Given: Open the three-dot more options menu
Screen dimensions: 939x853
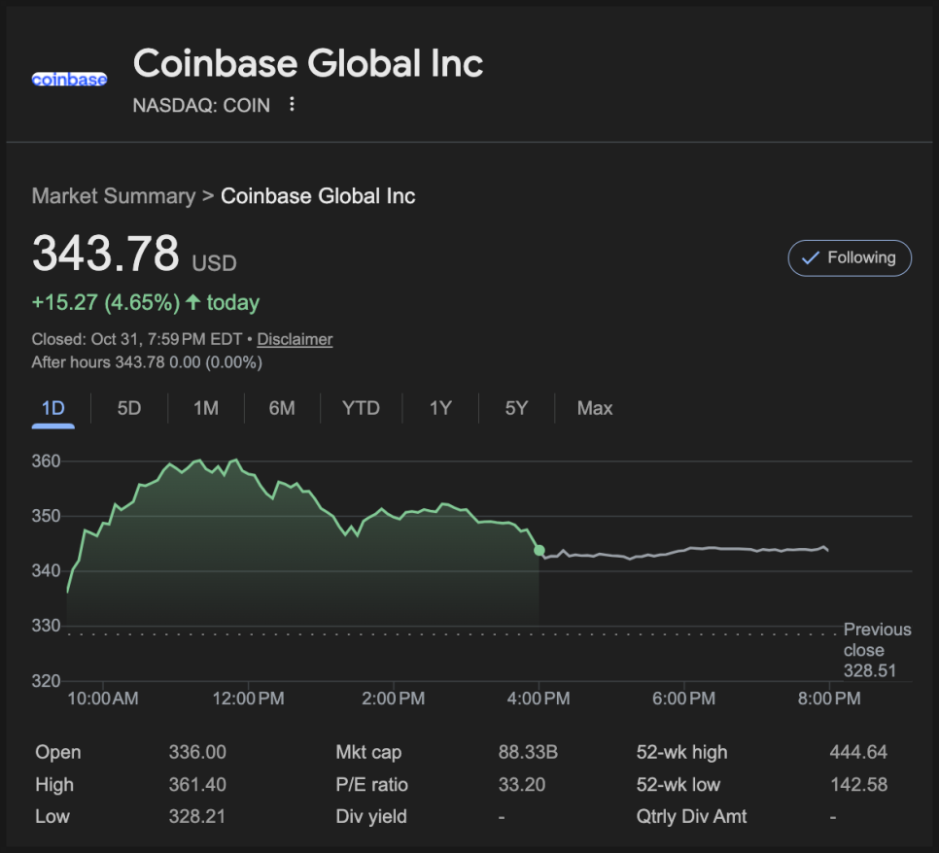Looking at the screenshot, I should pos(292,105).
